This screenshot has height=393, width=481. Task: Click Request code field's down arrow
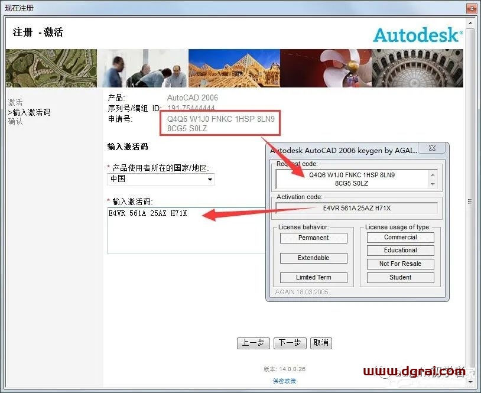433,184
